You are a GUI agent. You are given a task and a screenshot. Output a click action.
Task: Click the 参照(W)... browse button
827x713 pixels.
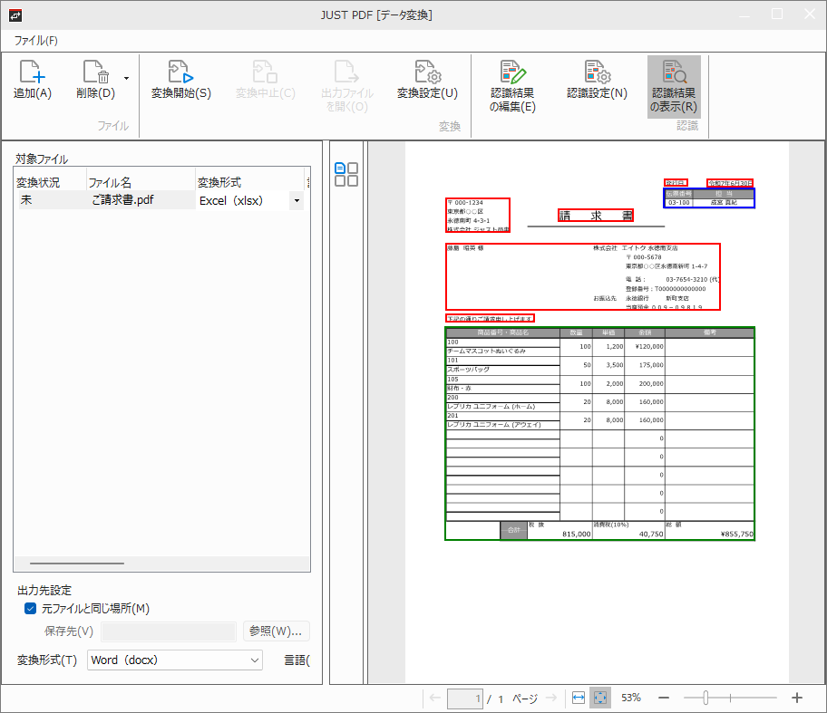(276, 631)
